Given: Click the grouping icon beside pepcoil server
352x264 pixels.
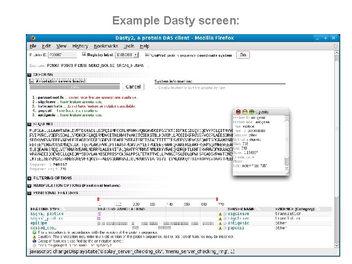Looking at the screenshot, I should coord(224,228).
